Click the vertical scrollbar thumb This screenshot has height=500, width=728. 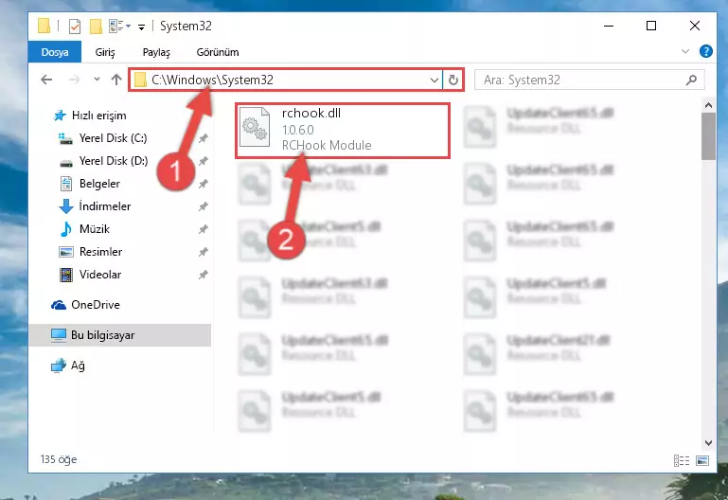click(x=708, y=136)
